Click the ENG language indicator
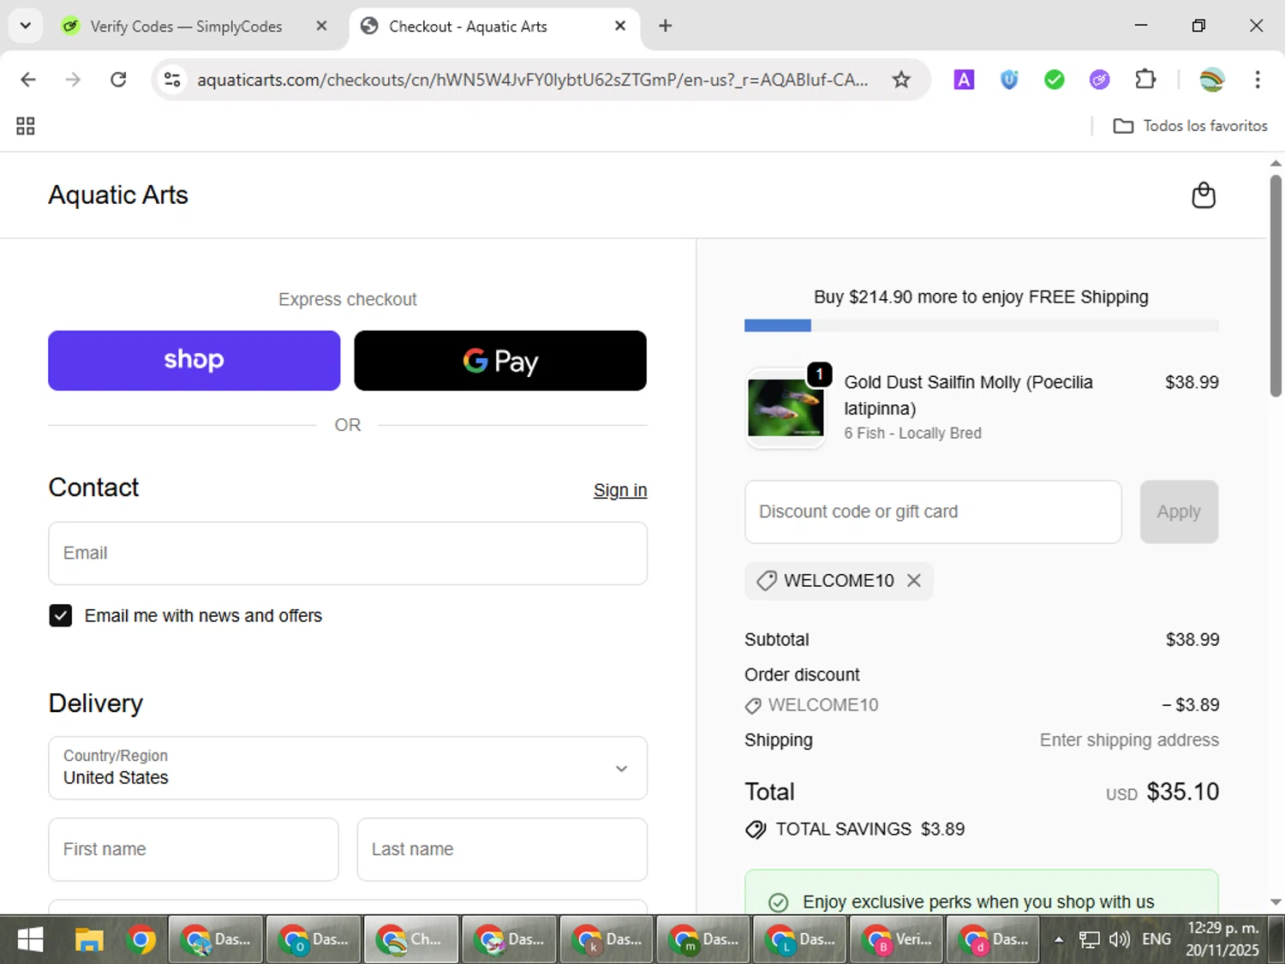Screen dimensions: 1285x964 [x=1156, y=940]
